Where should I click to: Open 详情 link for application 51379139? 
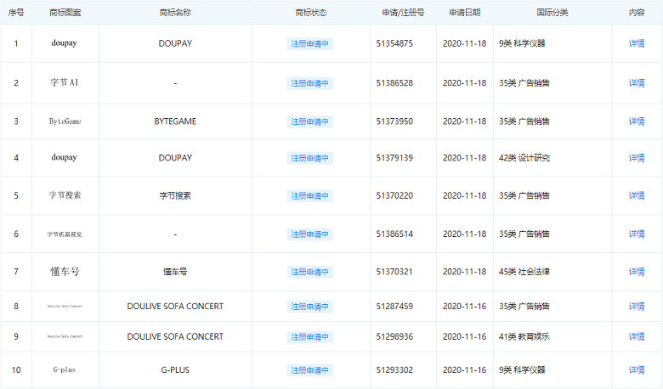(637, 158)
